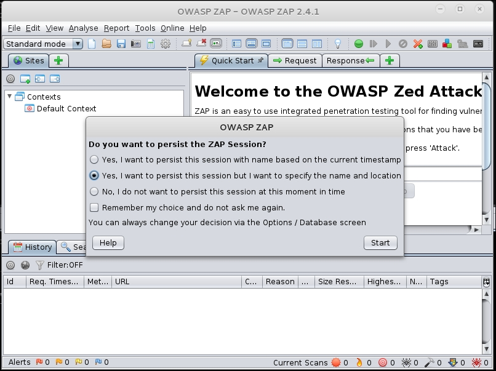
Task: Click the Export Context icon in Sites panel
Action: pos(55,79)
